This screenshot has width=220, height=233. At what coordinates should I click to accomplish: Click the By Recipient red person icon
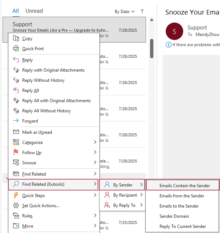coord(107,195)
